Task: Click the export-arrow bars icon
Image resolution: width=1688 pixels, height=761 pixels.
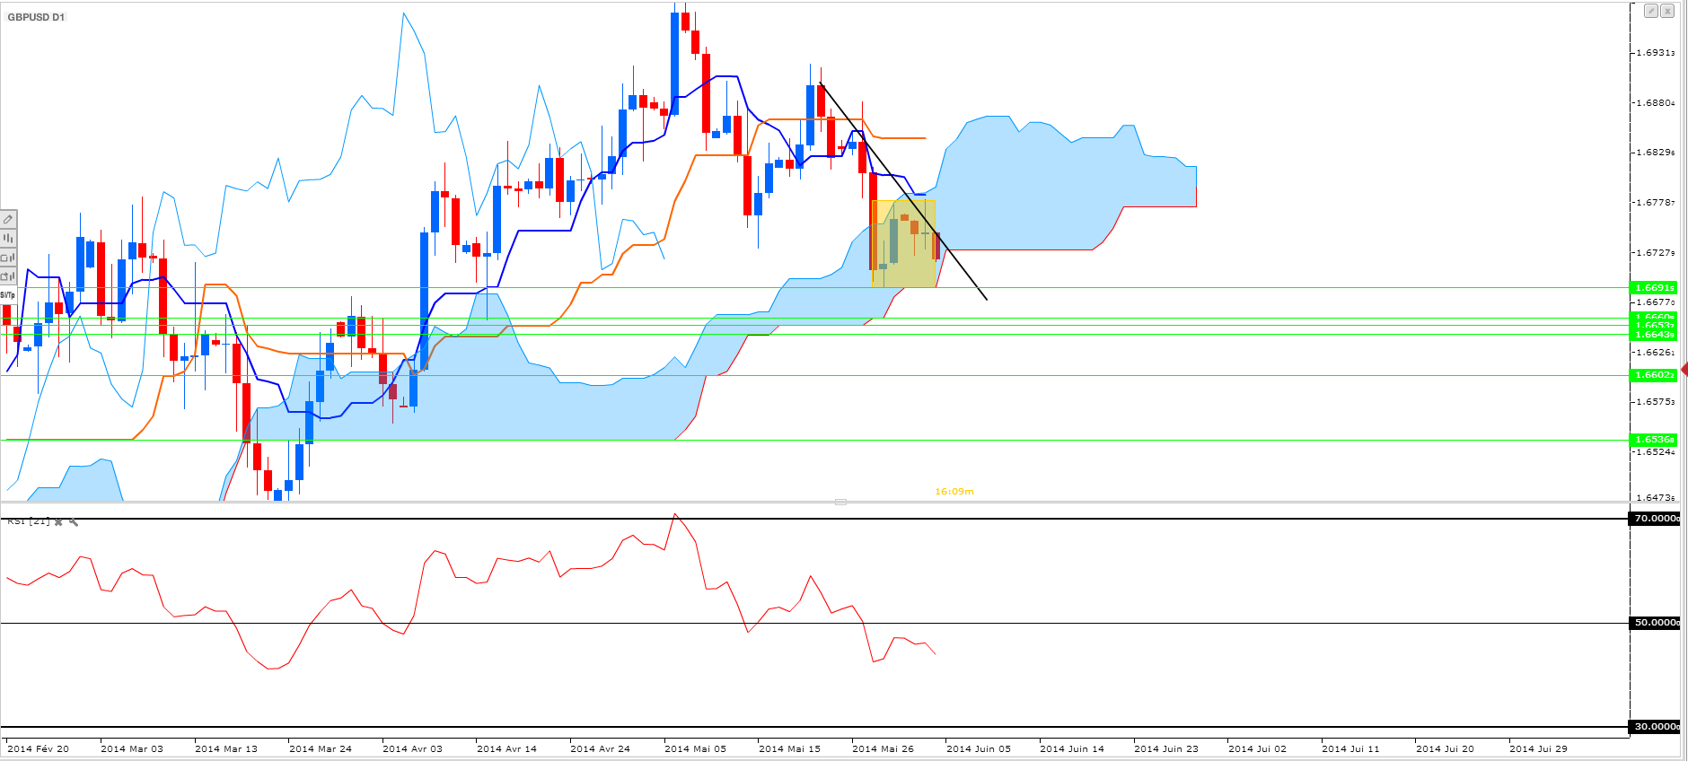Action: click(x=8, y=276)
